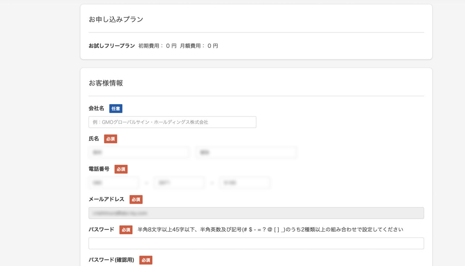Click the パスワード(確認用) label text
The width and height of the screenshot is (465, 266).
click(111, 260)
